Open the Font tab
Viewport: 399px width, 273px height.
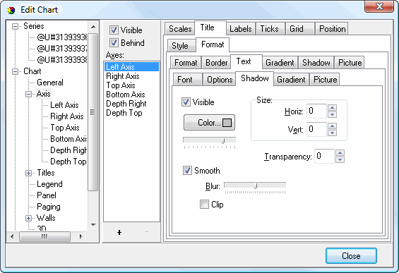185,80
